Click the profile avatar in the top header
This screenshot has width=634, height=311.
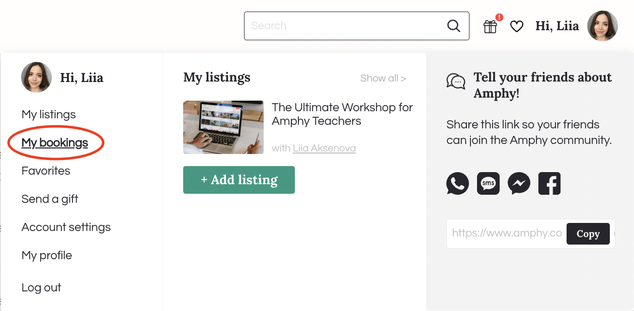602,26
